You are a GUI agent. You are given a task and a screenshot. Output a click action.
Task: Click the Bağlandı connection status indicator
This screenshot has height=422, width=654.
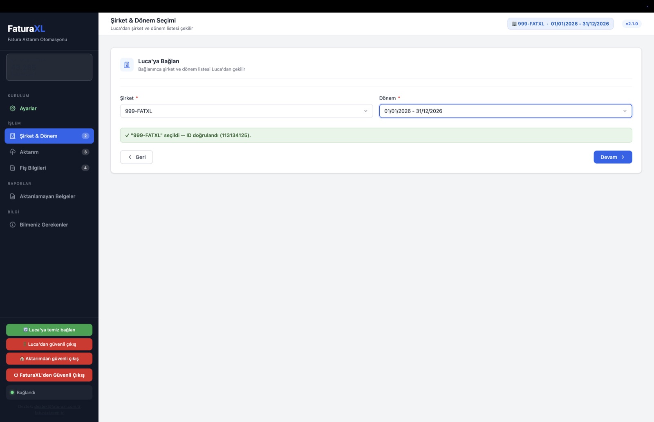coord(49,393)
